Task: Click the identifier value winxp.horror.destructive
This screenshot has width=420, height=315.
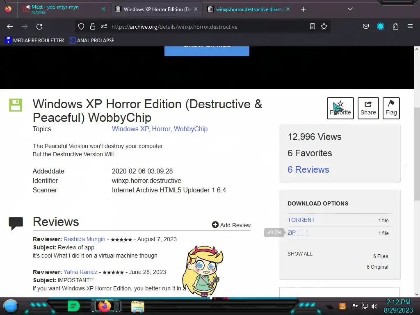Action: [146, 180]
